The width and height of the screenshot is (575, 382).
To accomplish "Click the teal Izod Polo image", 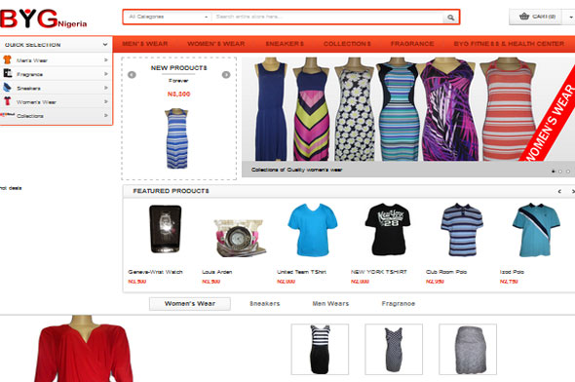I will click(x=536, y=230).
